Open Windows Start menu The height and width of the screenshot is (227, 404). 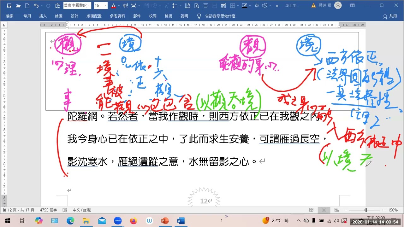tap(7, 221)
